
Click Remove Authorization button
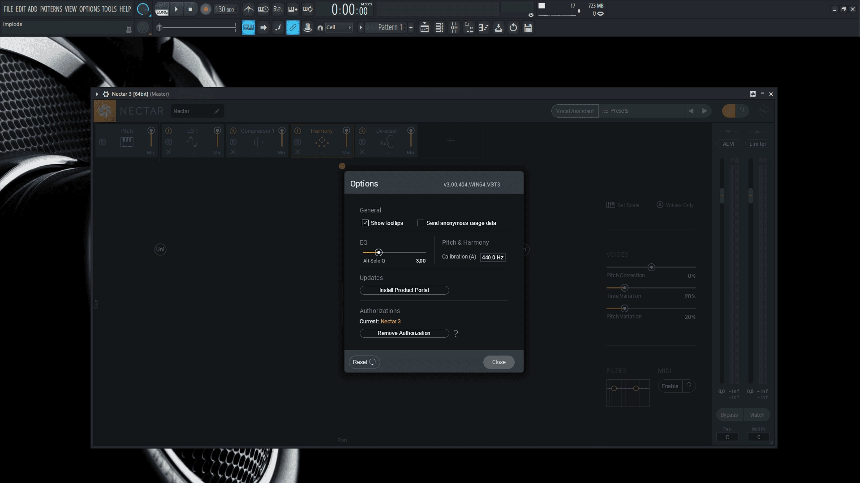[404, 333]
